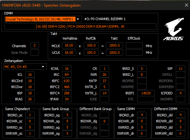
Task: Click the HWiNFO64 v8.02-5440 window title
Action: pyautogui.click(x=41, y=5)
